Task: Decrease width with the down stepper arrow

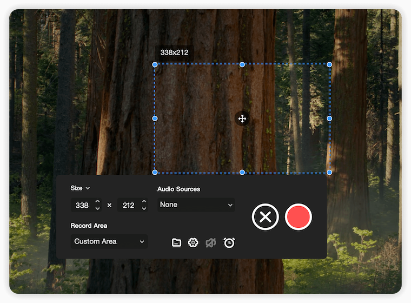Action: click(97, 209)
